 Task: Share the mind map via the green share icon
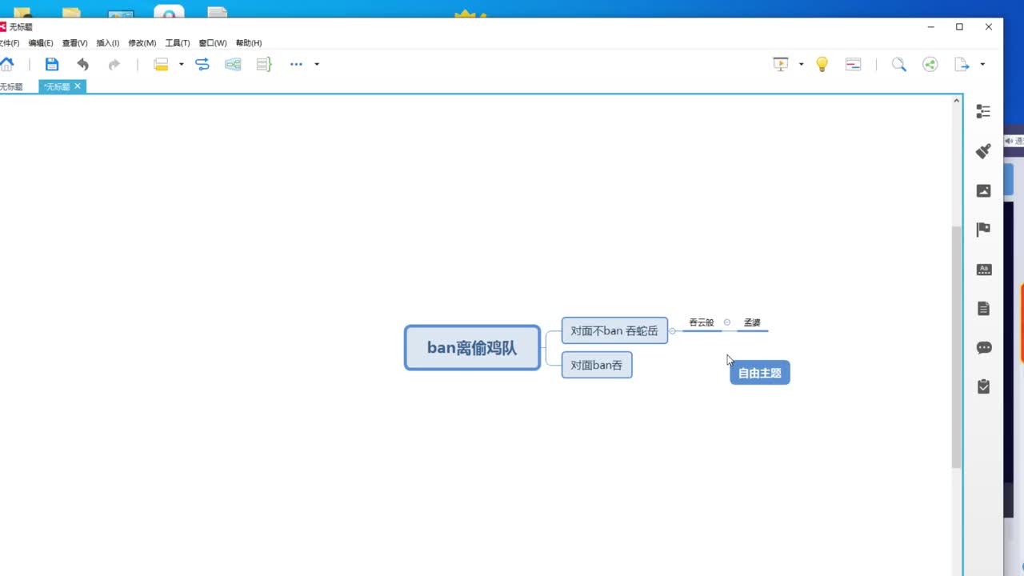pos(930,64)
